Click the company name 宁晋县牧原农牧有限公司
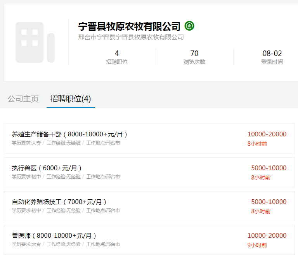 (129, 26)
